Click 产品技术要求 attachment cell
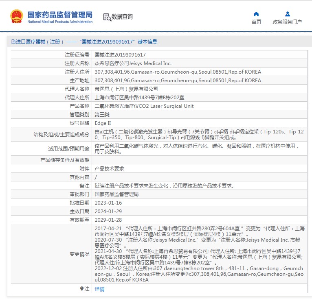The width and height of the screenshot is (312, 301). [109, 168]
